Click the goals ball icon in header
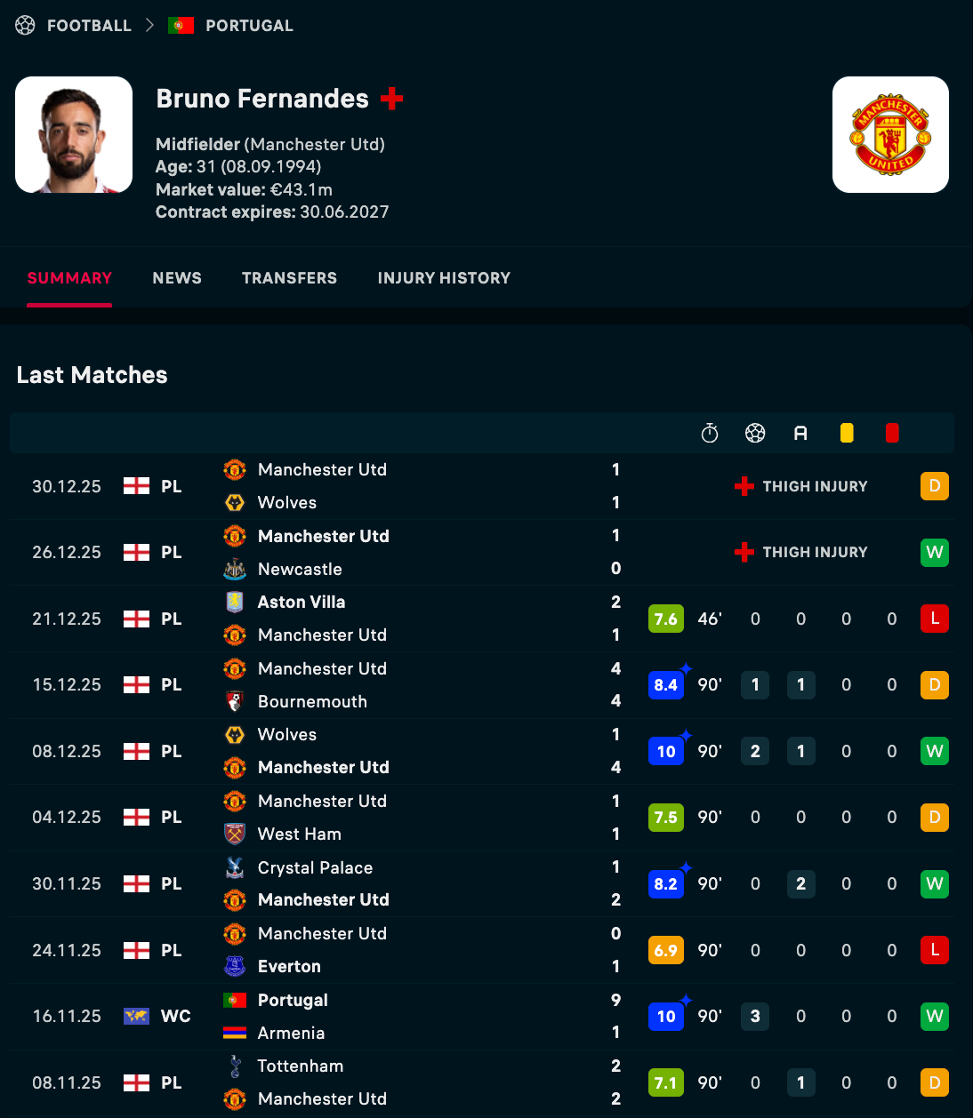Screen dimensions: 973x1118 755,433
